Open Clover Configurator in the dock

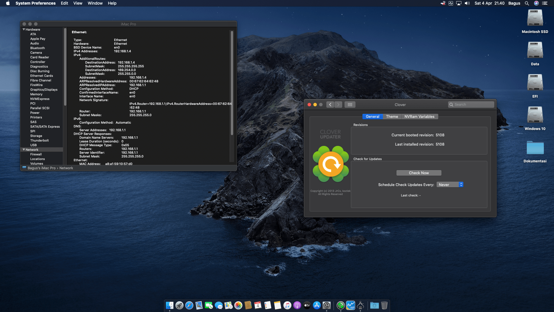pyautogui.click(x=341, y=305)
